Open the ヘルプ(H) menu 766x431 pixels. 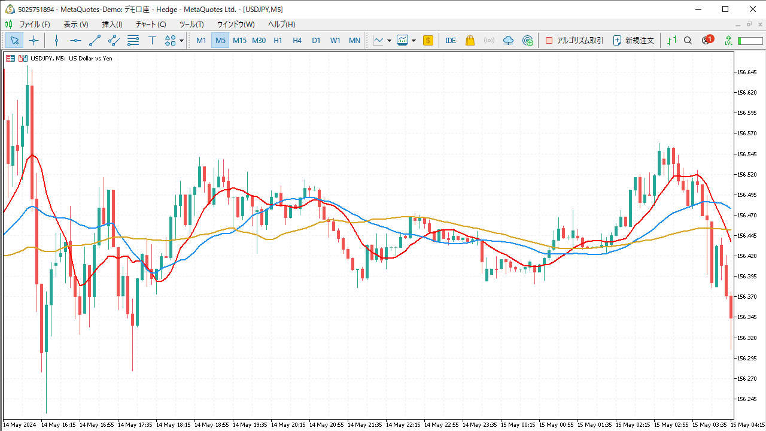281,25
